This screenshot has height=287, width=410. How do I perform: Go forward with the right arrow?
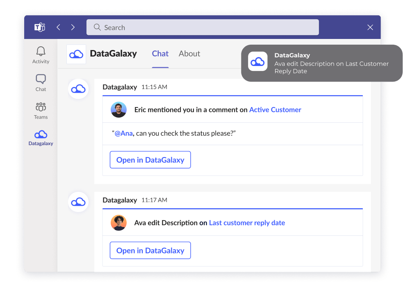[73, 27]
